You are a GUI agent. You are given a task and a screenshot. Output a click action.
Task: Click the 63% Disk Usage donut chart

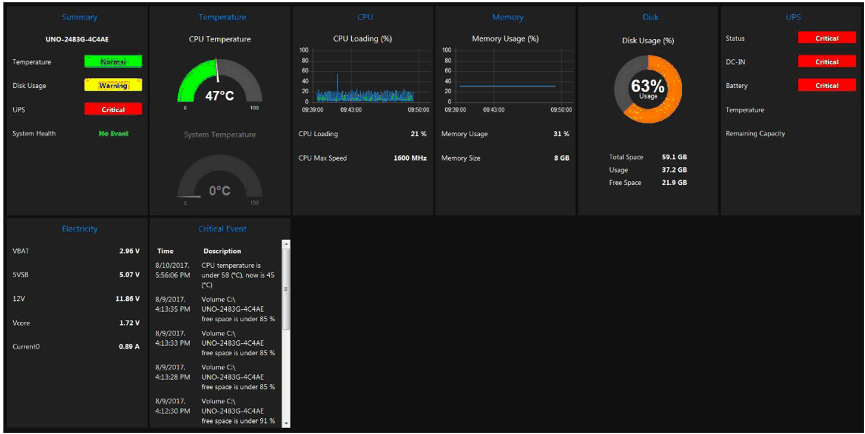coord(648,89)
